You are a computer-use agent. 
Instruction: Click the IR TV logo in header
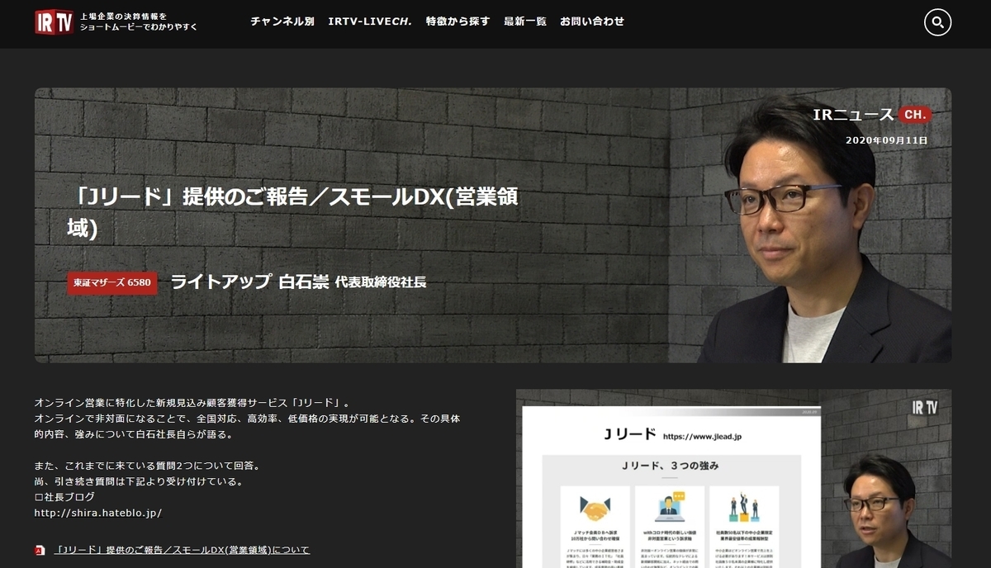(x=54, y=21)
